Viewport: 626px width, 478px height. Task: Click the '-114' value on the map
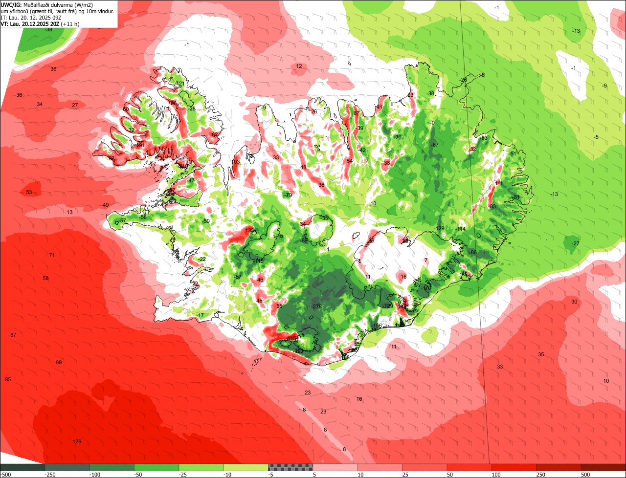[461, 229]
